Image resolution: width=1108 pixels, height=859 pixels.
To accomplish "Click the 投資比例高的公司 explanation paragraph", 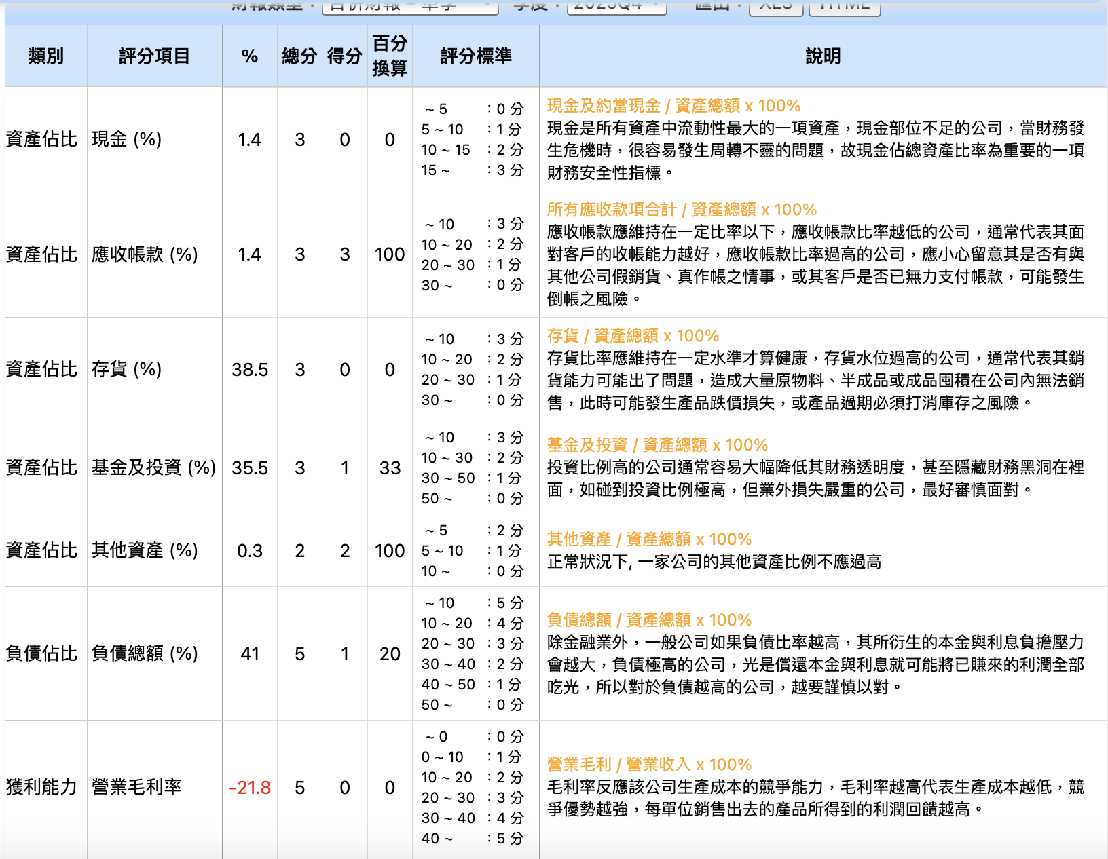I will click(815, 478).
